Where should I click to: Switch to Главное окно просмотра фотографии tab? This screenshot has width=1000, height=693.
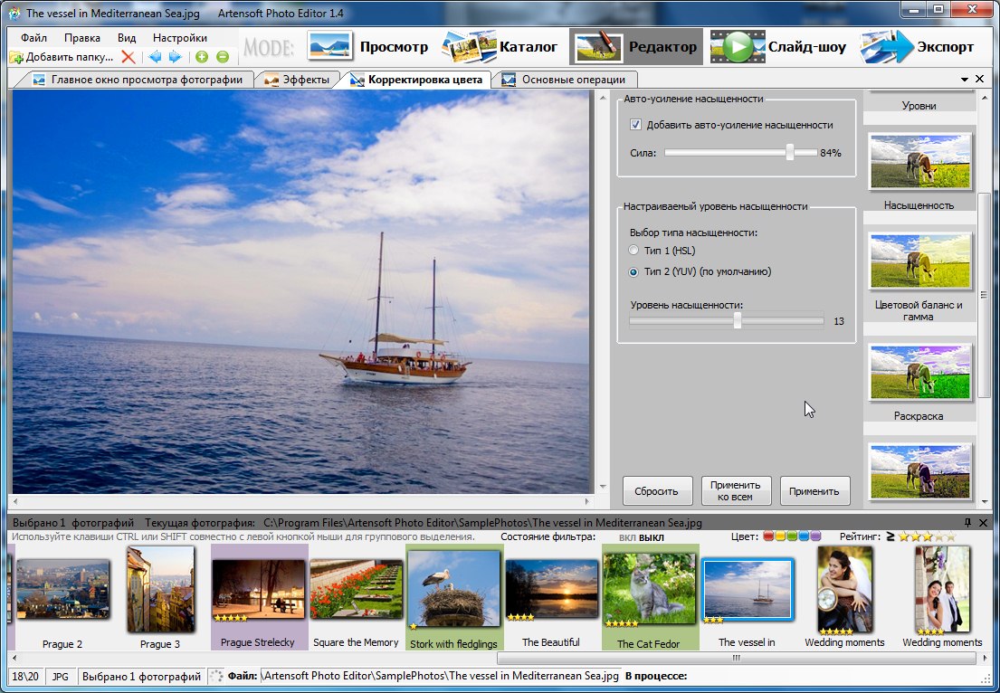pyautogui.click(x=138, y=80)
